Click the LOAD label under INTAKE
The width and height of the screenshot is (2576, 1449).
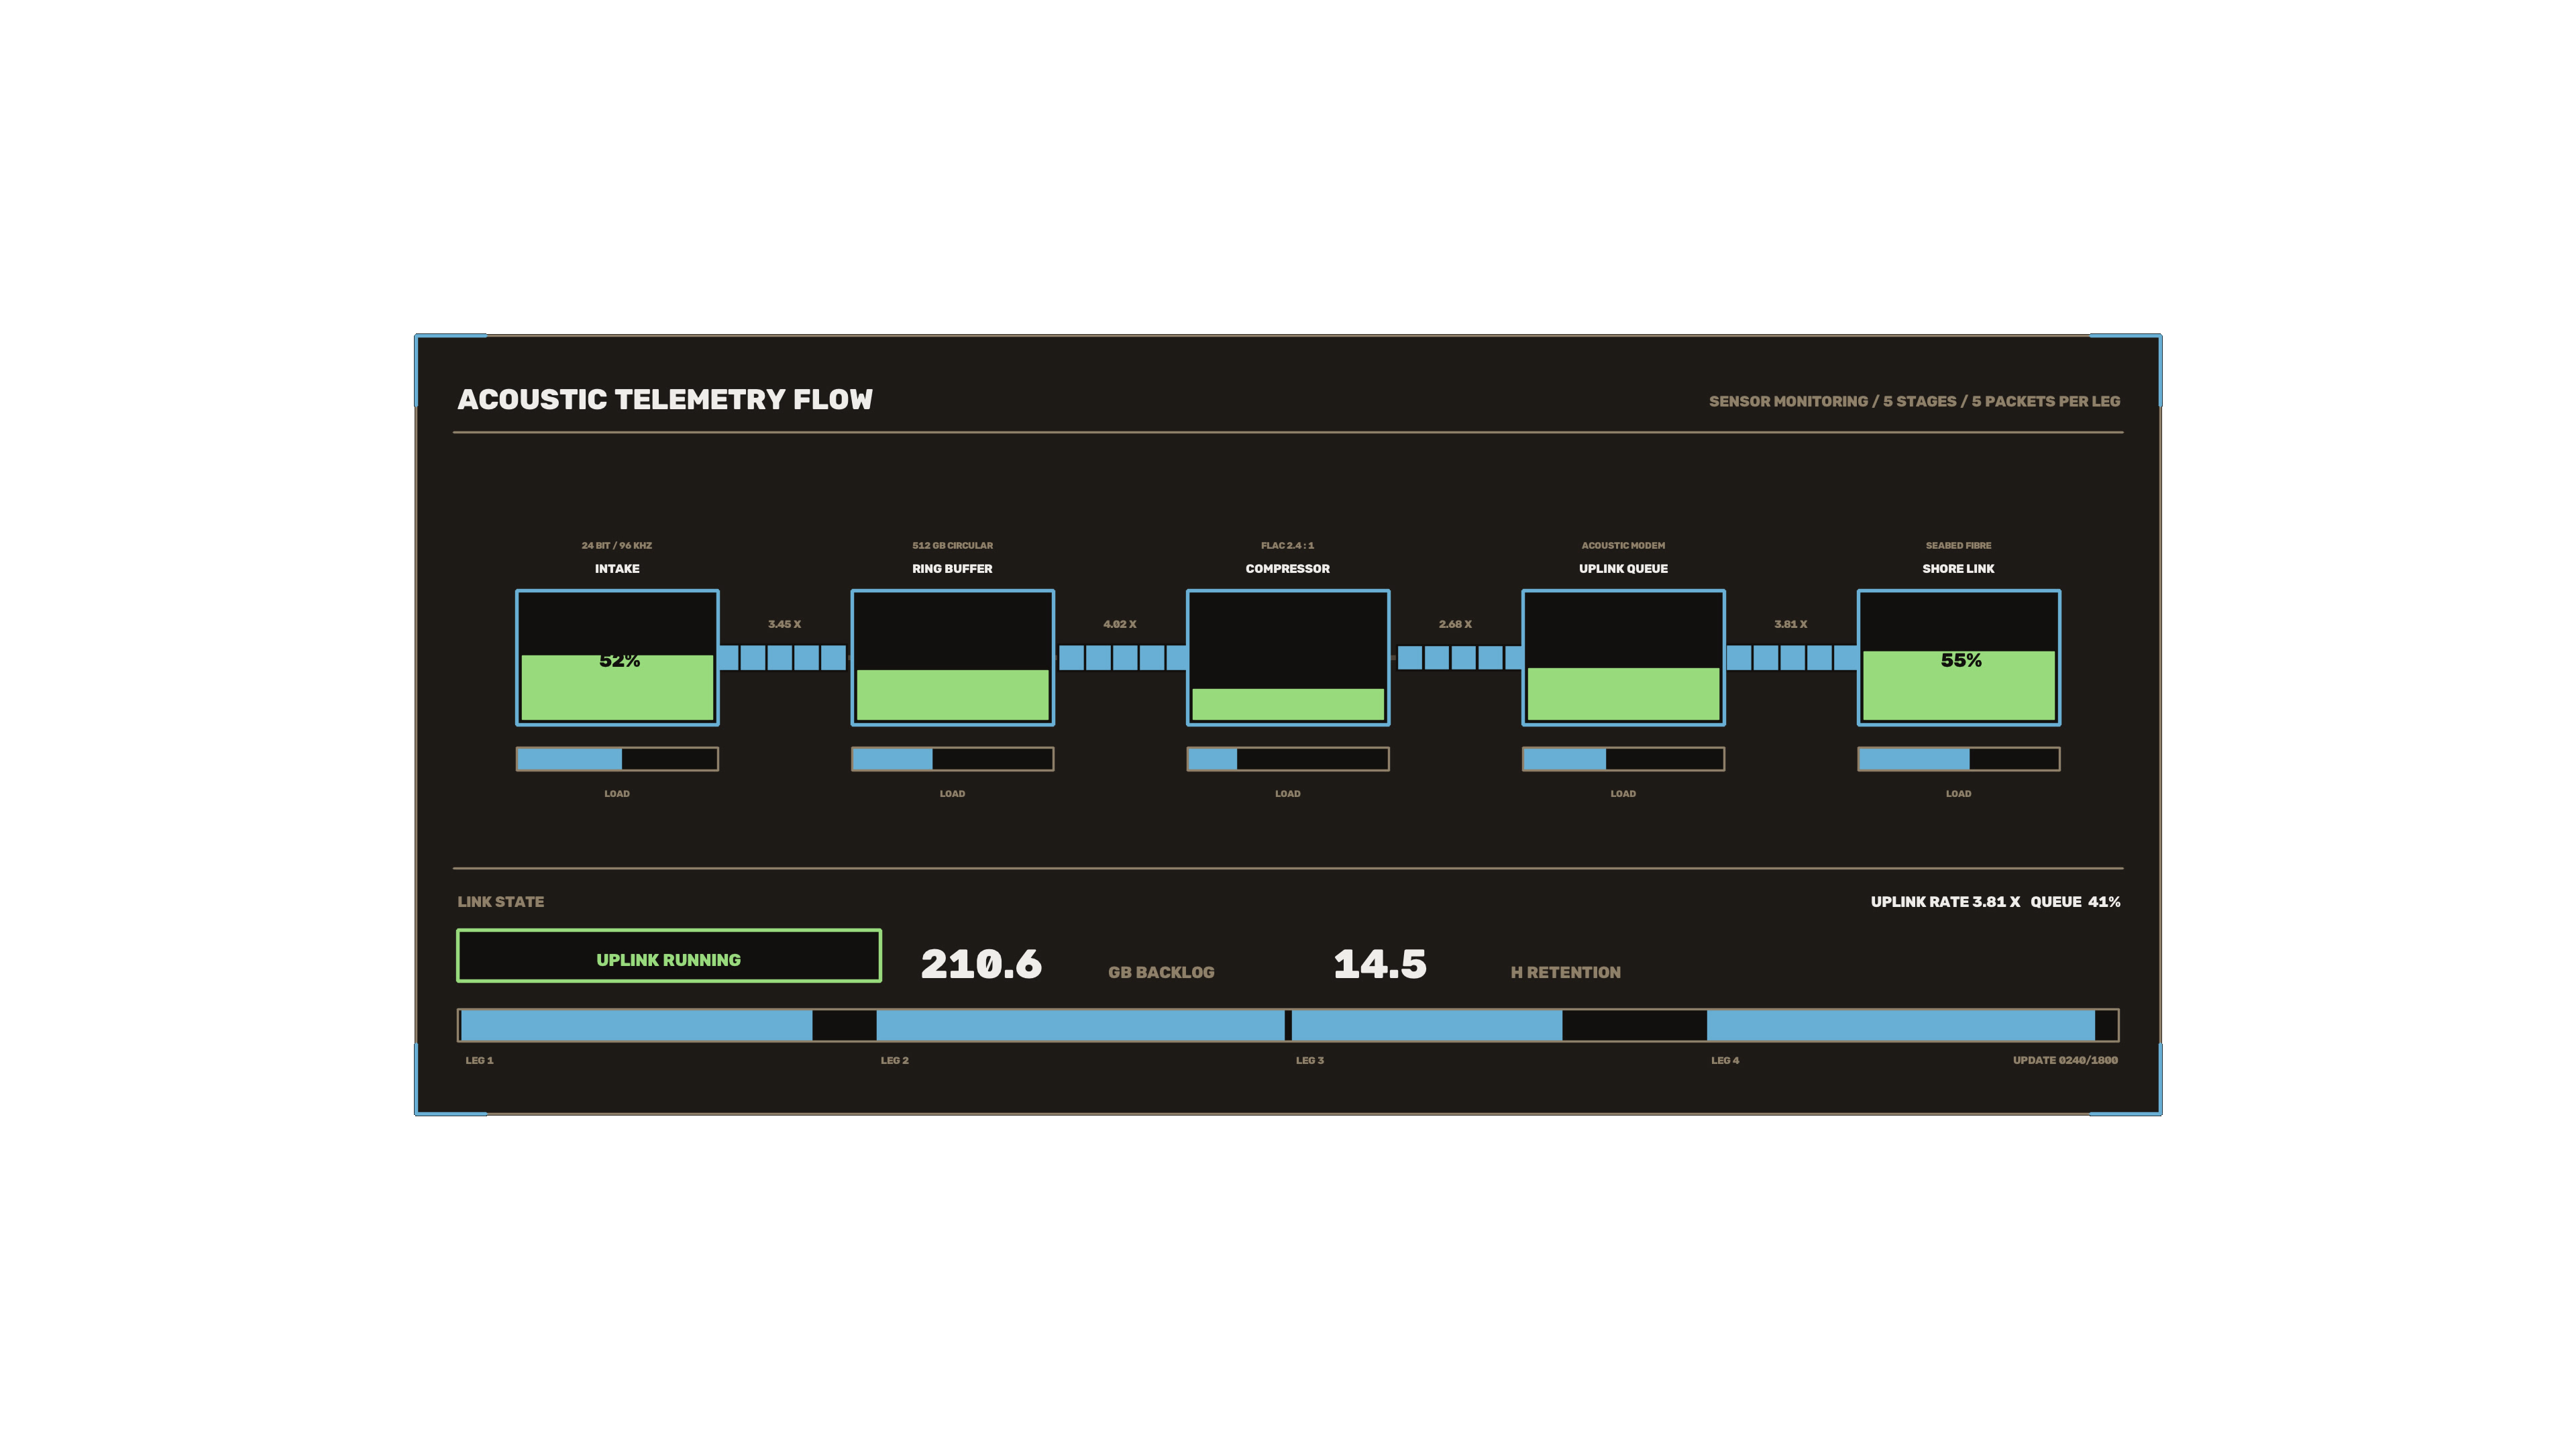click(617, 793)
